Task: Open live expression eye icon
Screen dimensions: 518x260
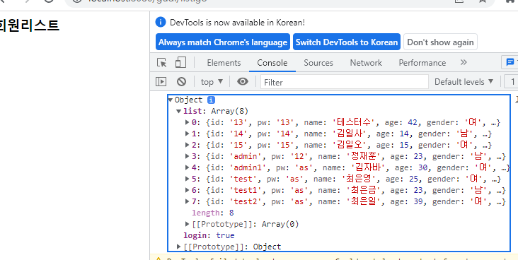Action: coord(243,81)
